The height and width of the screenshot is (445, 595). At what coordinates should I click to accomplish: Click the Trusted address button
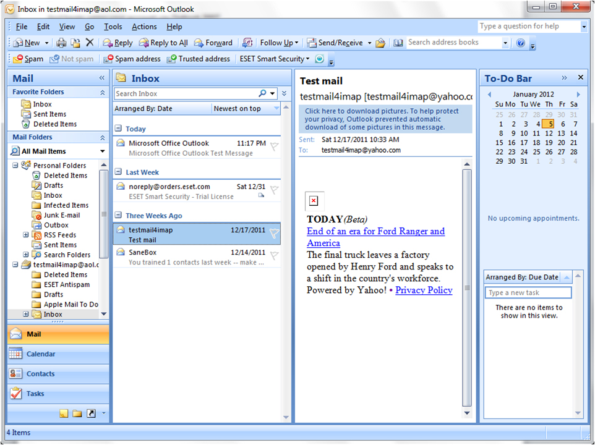coord(199,59)
